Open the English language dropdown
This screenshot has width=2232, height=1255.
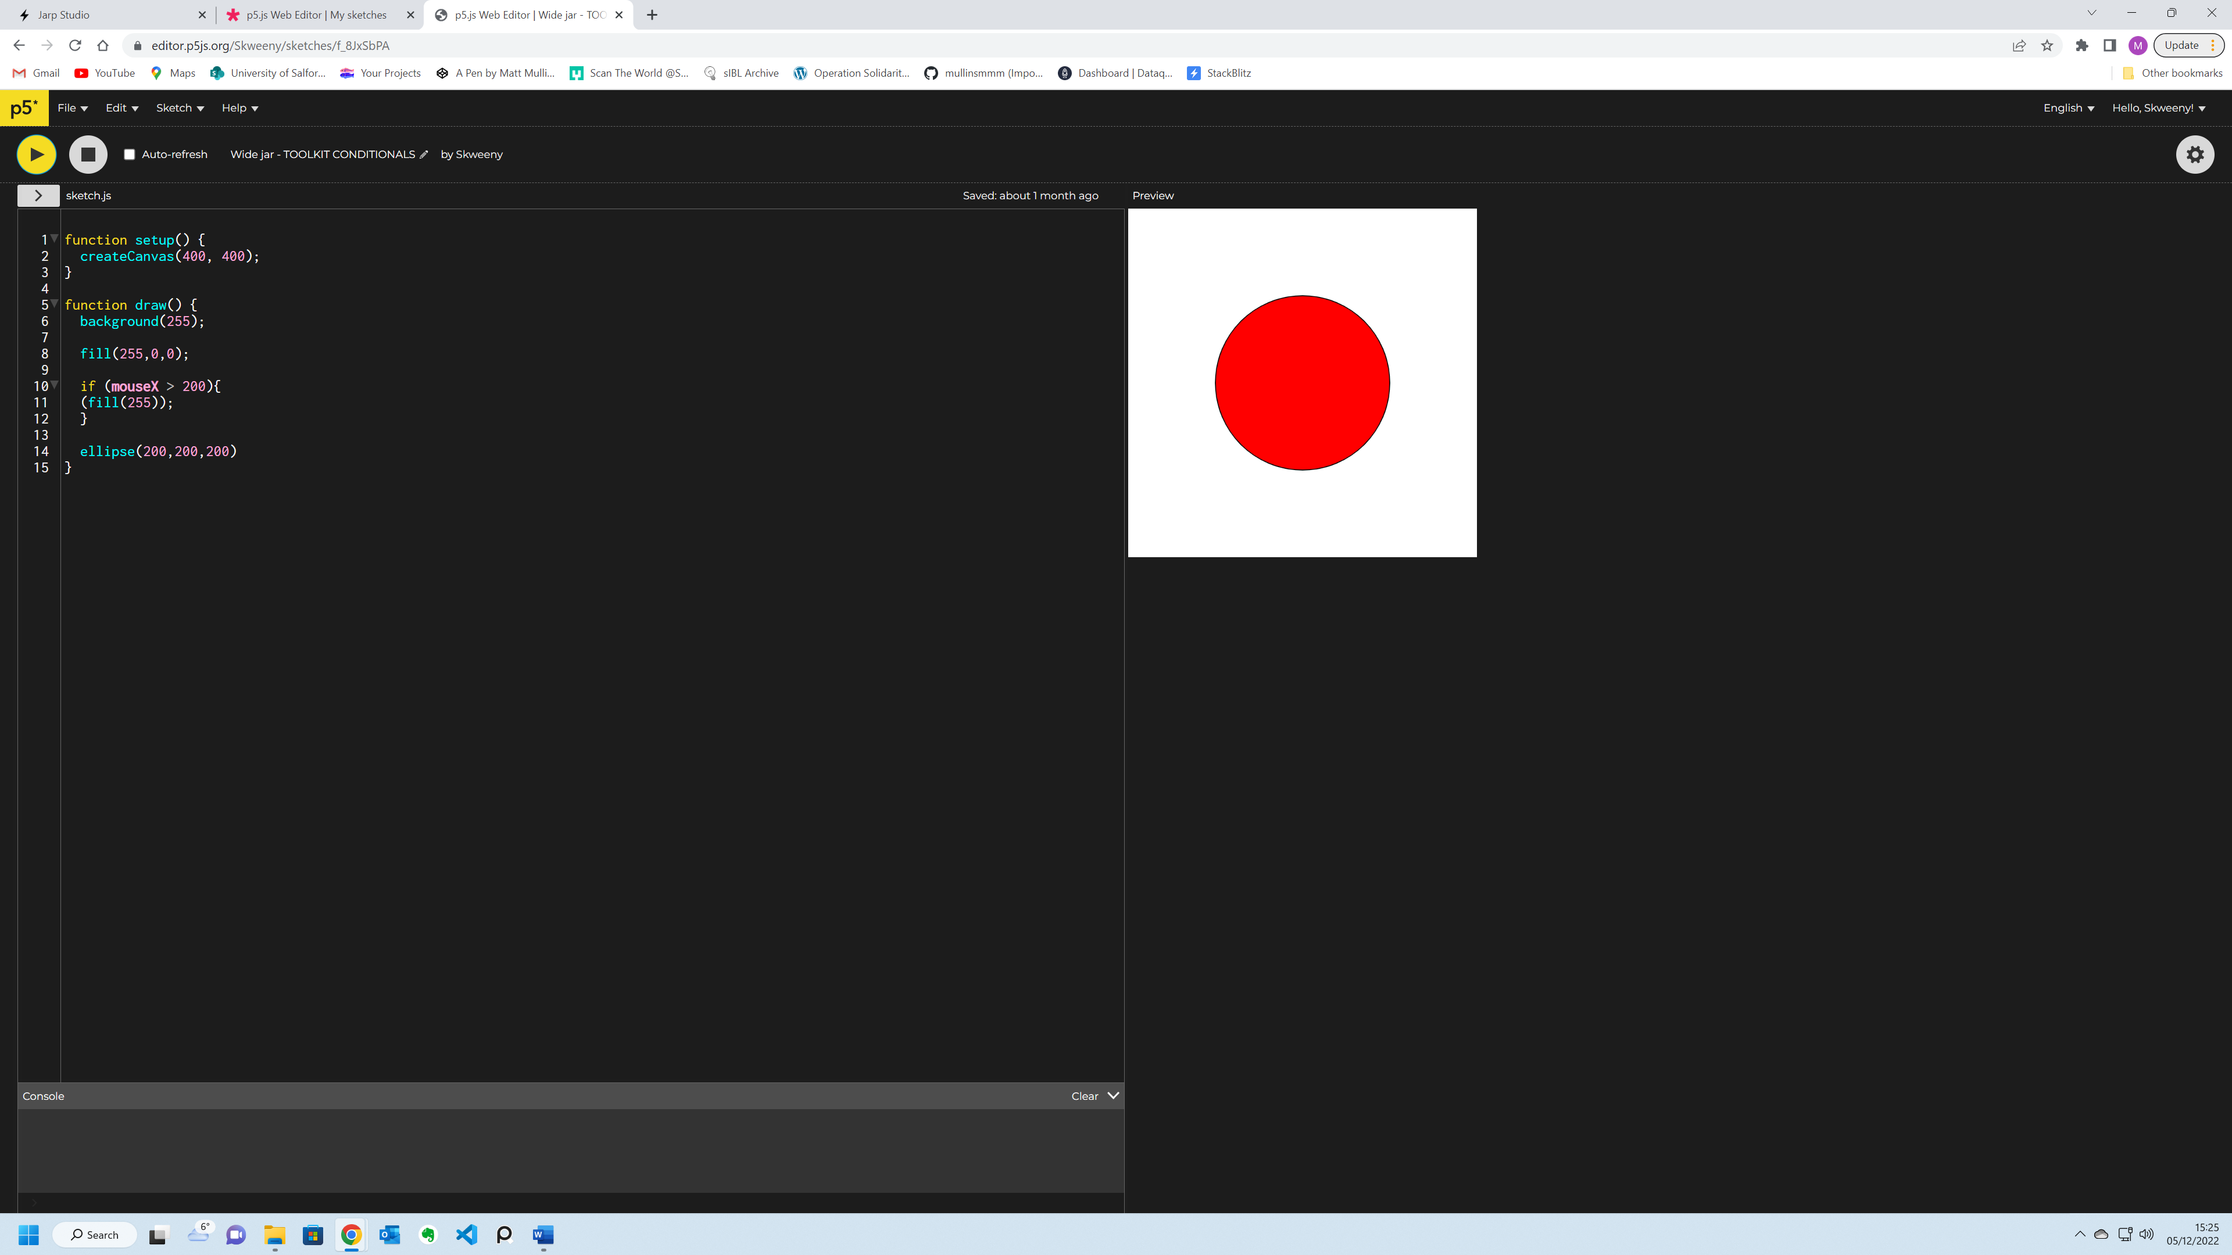(2068, 108)
